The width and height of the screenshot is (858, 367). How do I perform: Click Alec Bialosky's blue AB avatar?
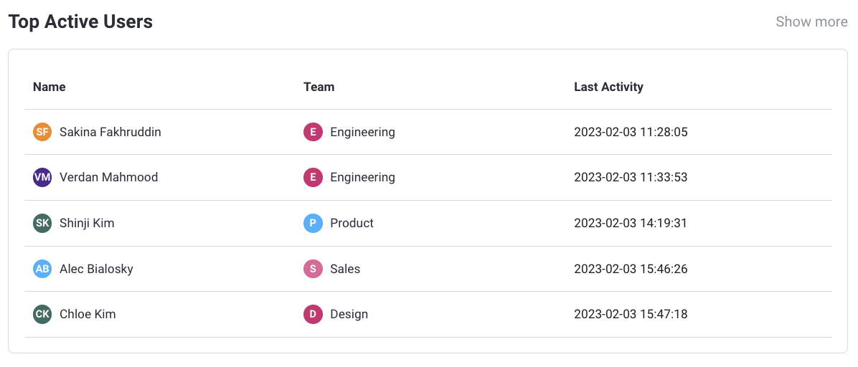(42, 269)
